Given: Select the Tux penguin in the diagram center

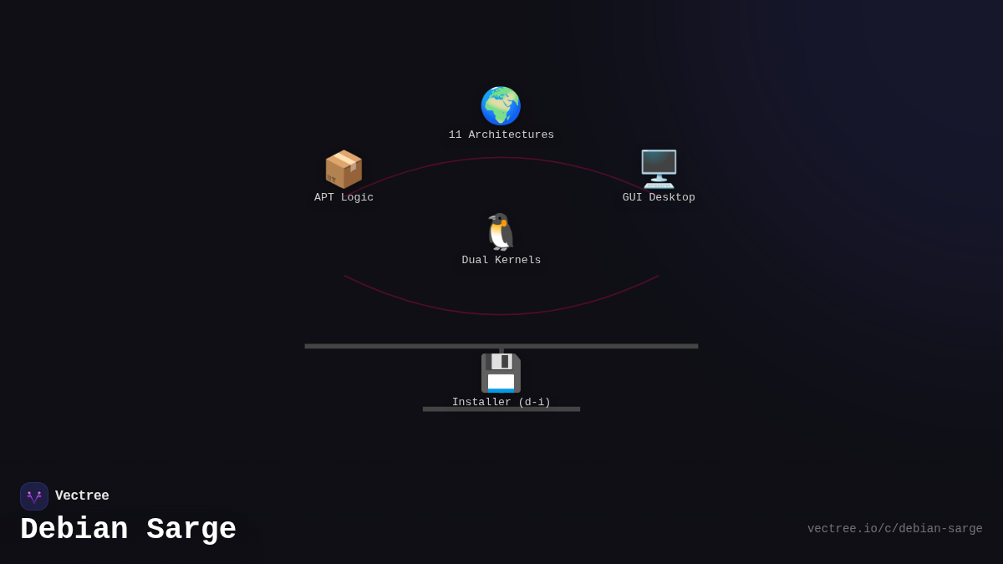Looking at the screenshot, I should click(x=499, y=231).
